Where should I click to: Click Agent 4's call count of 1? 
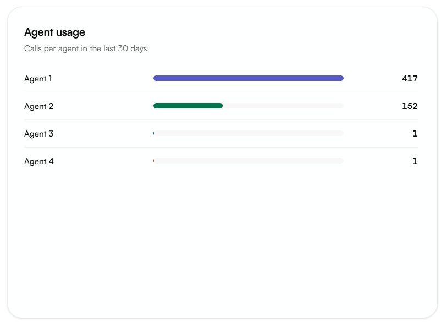coord(415,161)
